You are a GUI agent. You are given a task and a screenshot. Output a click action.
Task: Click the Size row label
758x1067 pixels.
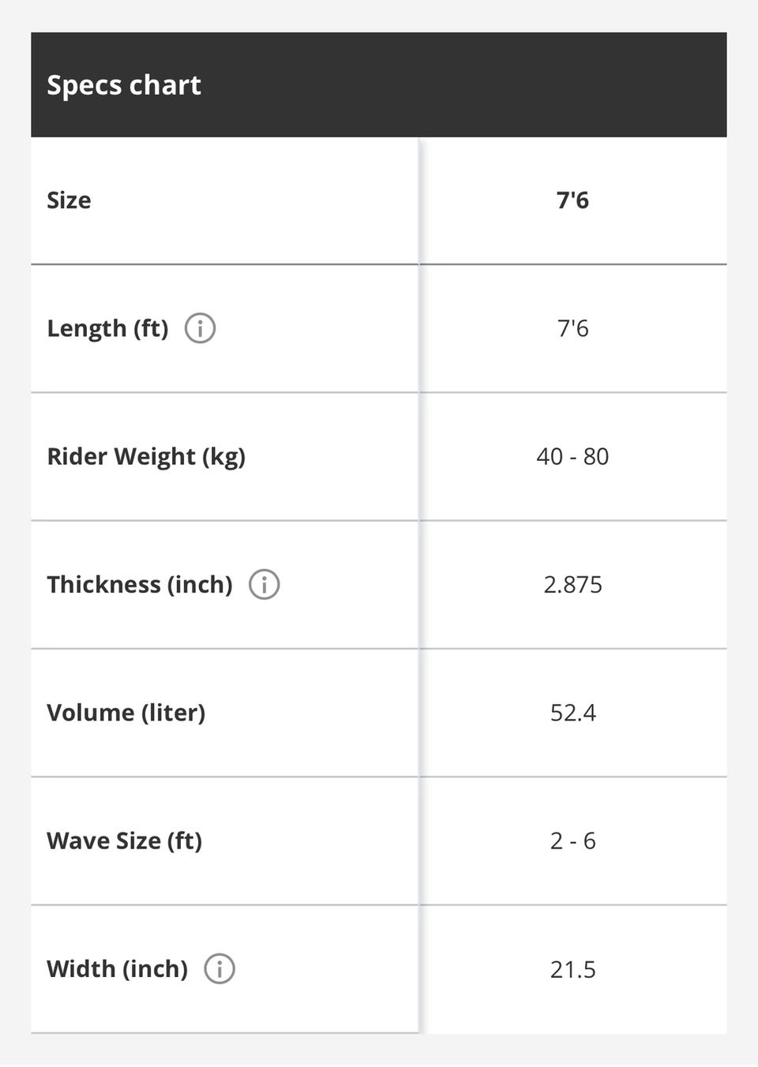coord(69,200)
